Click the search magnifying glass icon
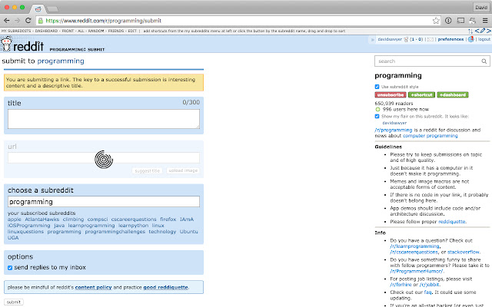Viewport: 492px width, 307px height. coord(484,61)
